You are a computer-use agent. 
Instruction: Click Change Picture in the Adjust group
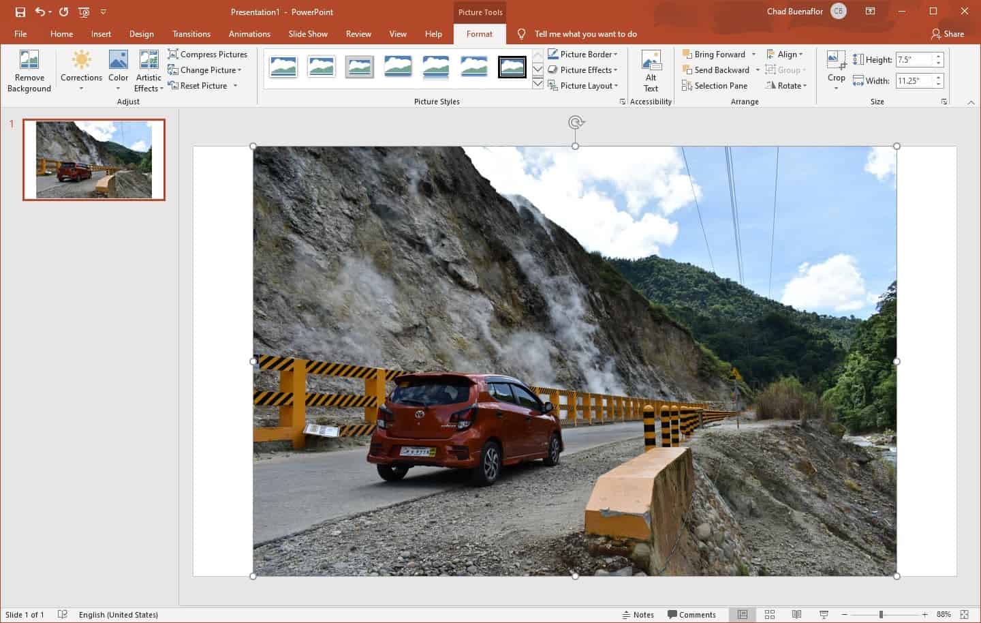point(206,70)
